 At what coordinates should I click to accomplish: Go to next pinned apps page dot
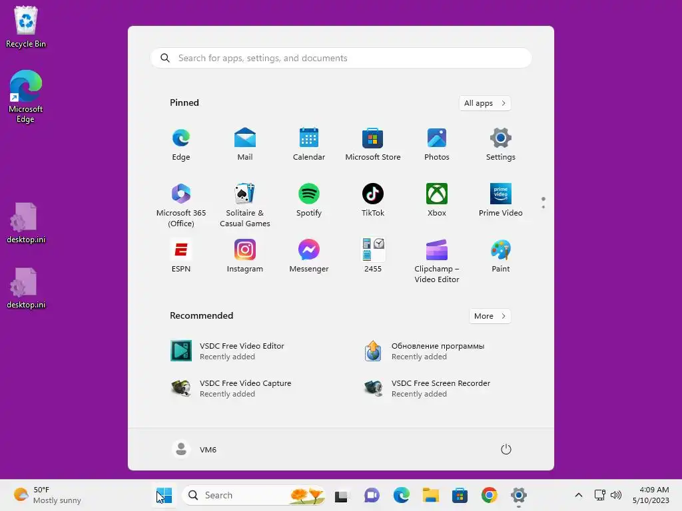[x=543, y=207]
